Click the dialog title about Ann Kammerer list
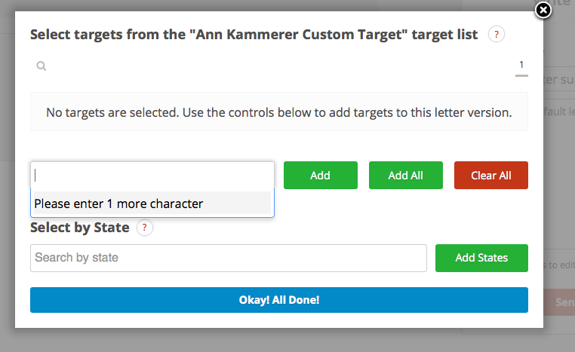Image resolution: width=575 pixels, height=352 pixels. point(254,35)
